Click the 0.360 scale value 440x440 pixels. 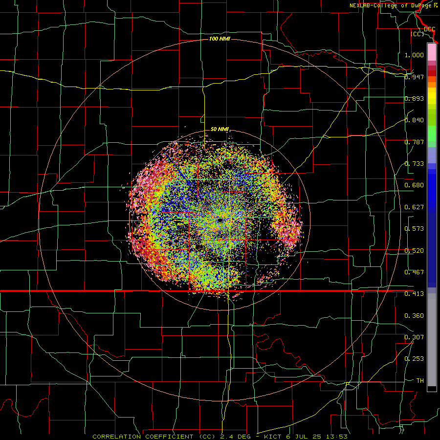pos(414,316)
